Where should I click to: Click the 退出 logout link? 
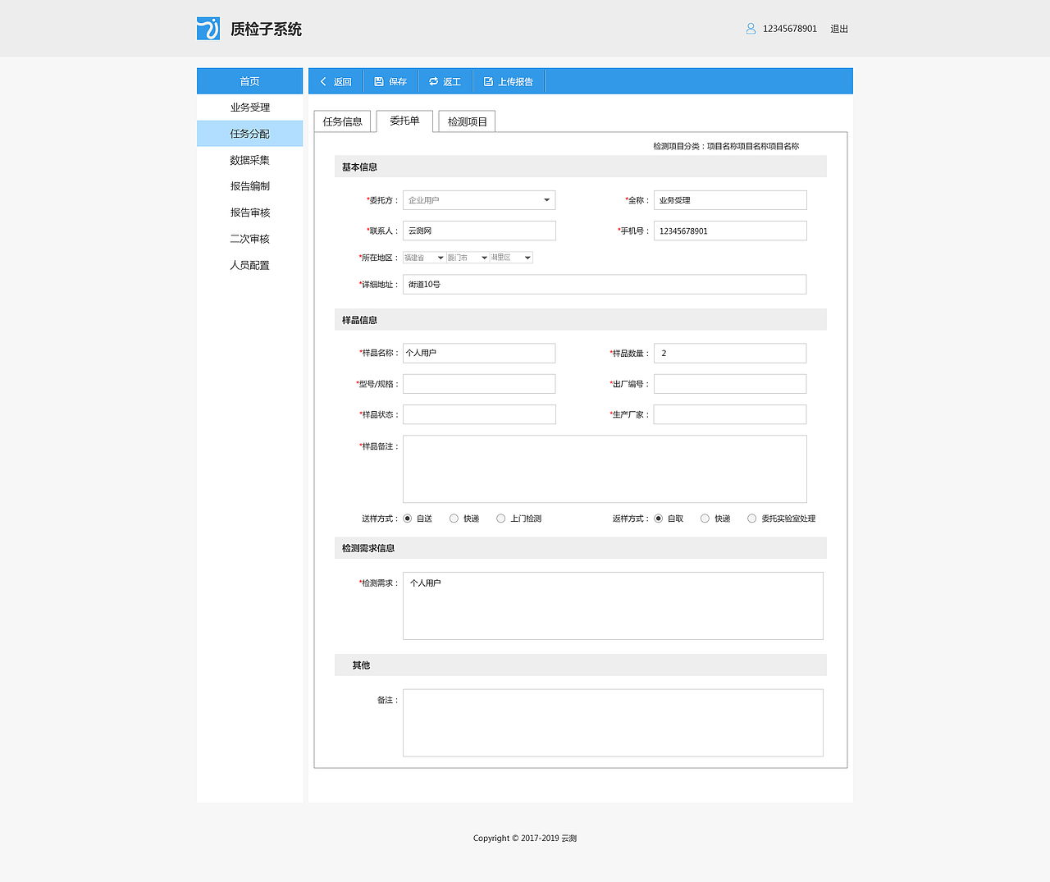pos(839,29)
